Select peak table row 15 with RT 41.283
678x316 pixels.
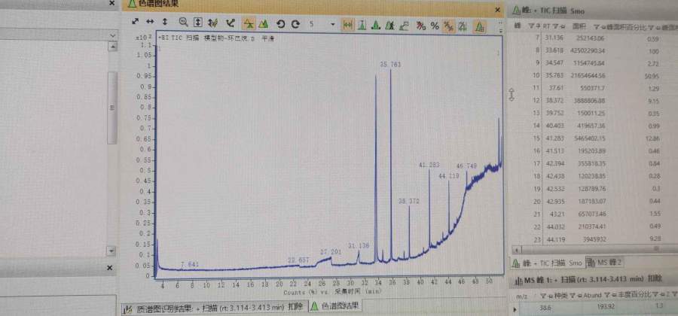pyautogui.click(x=594, y=138)
